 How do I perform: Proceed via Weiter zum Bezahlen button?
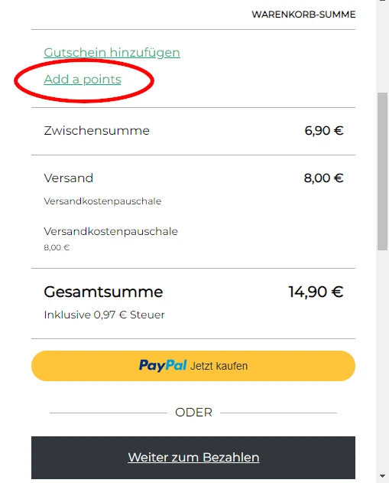point(193,458)
